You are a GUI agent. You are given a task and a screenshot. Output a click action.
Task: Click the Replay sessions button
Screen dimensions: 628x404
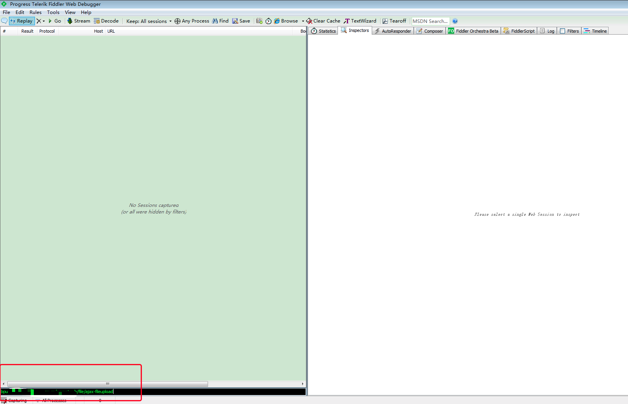click(22, 21)
